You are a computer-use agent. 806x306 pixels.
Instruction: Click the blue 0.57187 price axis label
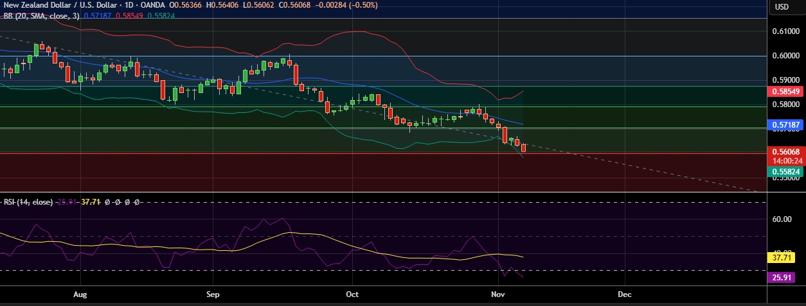[786, 125]
